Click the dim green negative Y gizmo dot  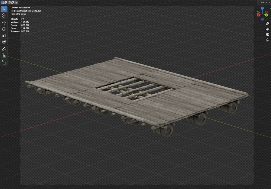coord(258,12)
